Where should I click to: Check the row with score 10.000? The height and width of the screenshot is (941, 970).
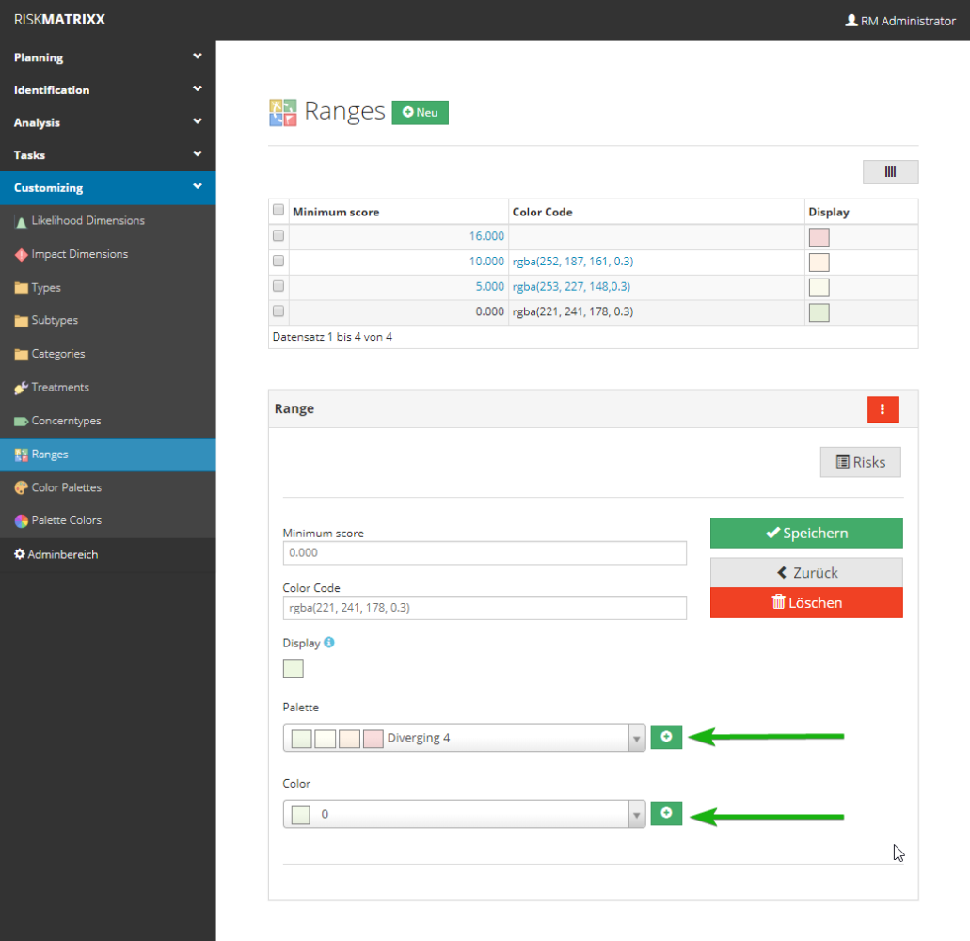278,261
